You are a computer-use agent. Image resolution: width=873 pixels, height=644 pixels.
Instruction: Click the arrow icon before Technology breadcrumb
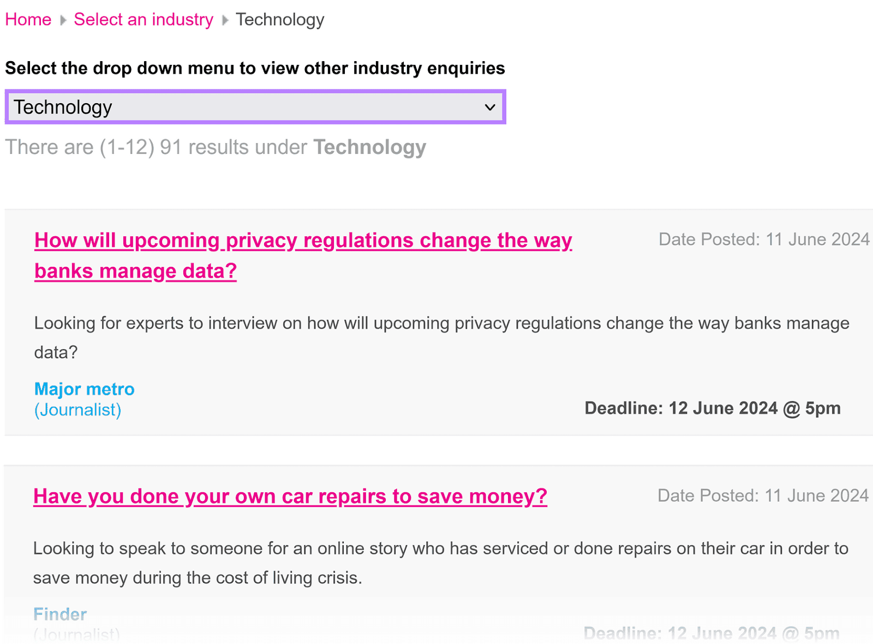pyautogui.click(x=224, y=20)
